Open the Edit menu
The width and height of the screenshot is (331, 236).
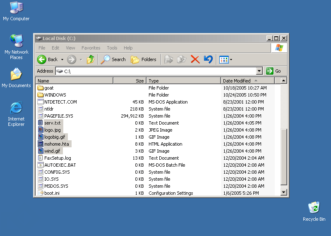55,48
